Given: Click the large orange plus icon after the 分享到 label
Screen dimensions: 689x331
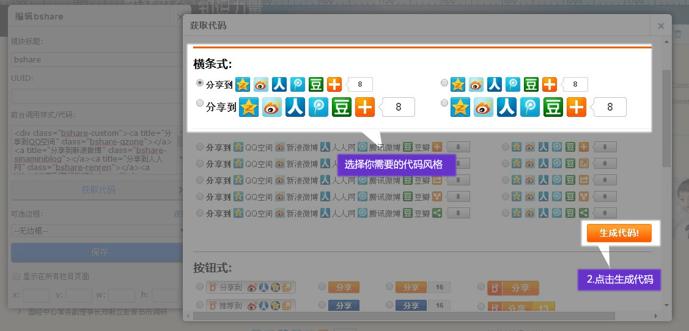Looking at the screenshot, I should 365,107.
